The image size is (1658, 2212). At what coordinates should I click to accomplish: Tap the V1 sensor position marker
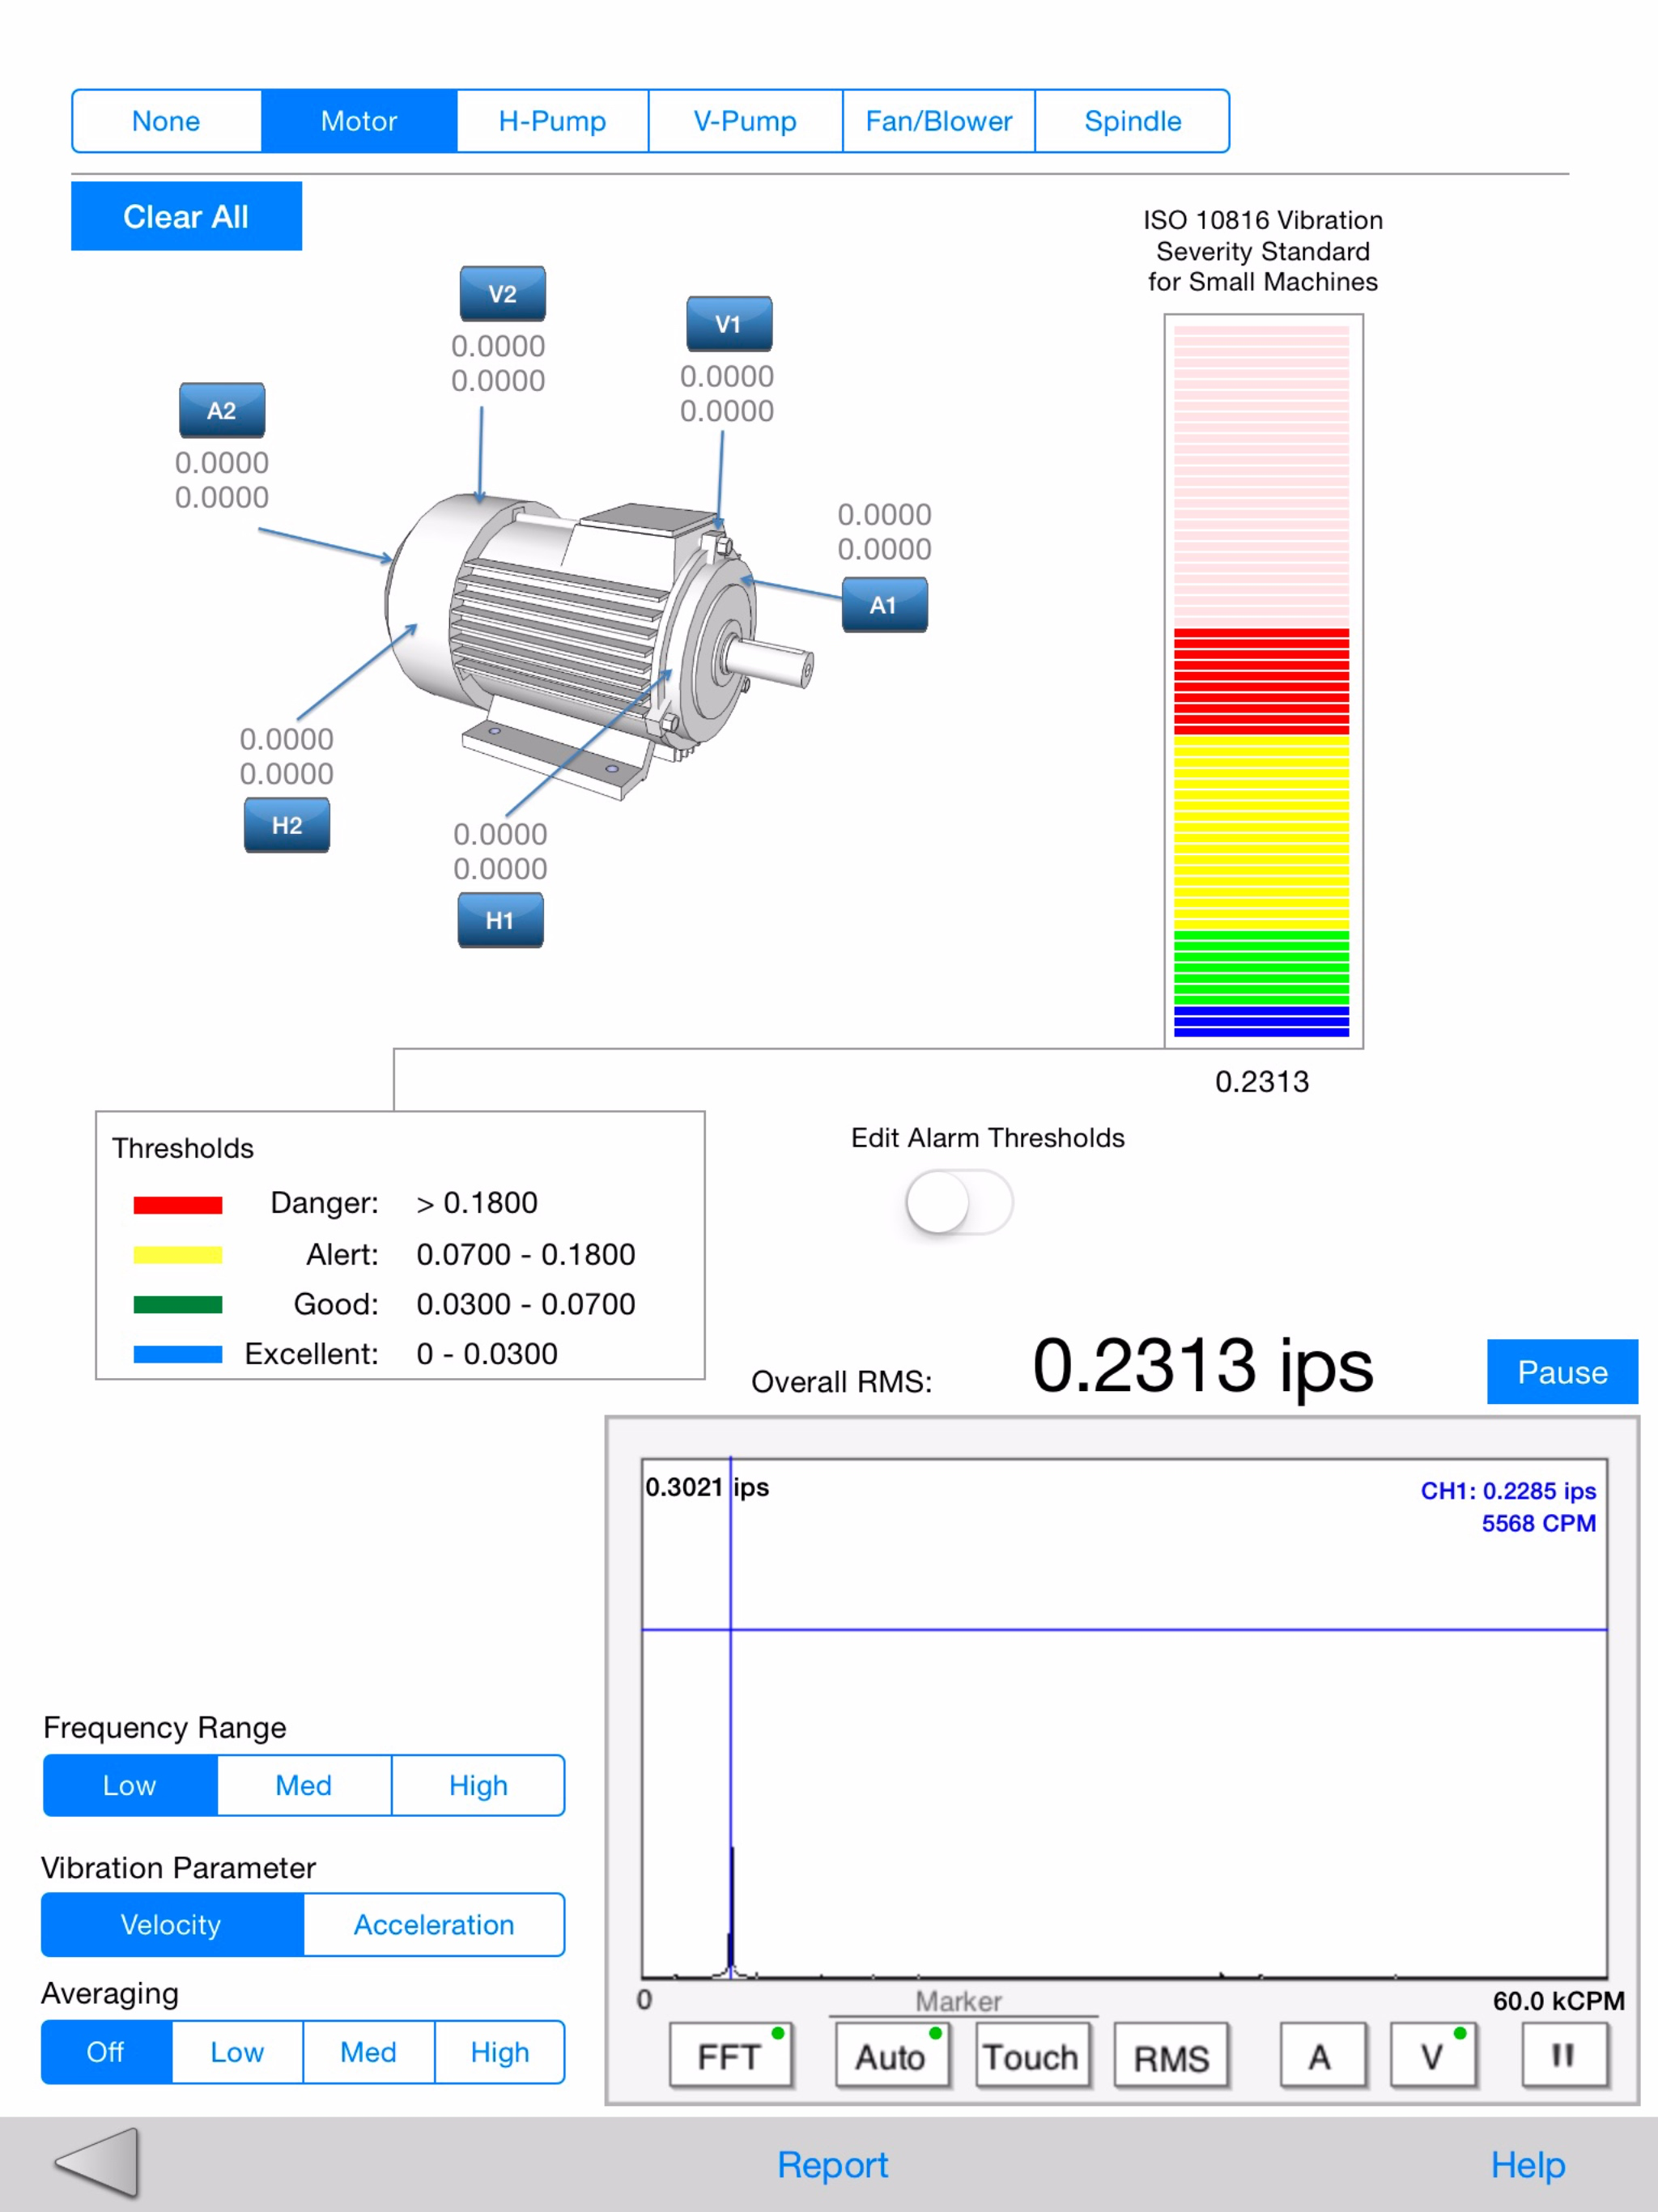[728, 324]
